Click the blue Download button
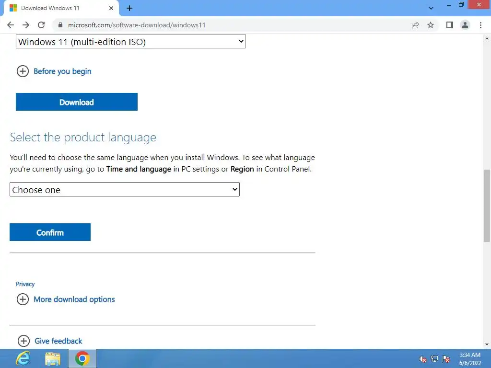This screenshot has width=491, height=368. (77, 102)
